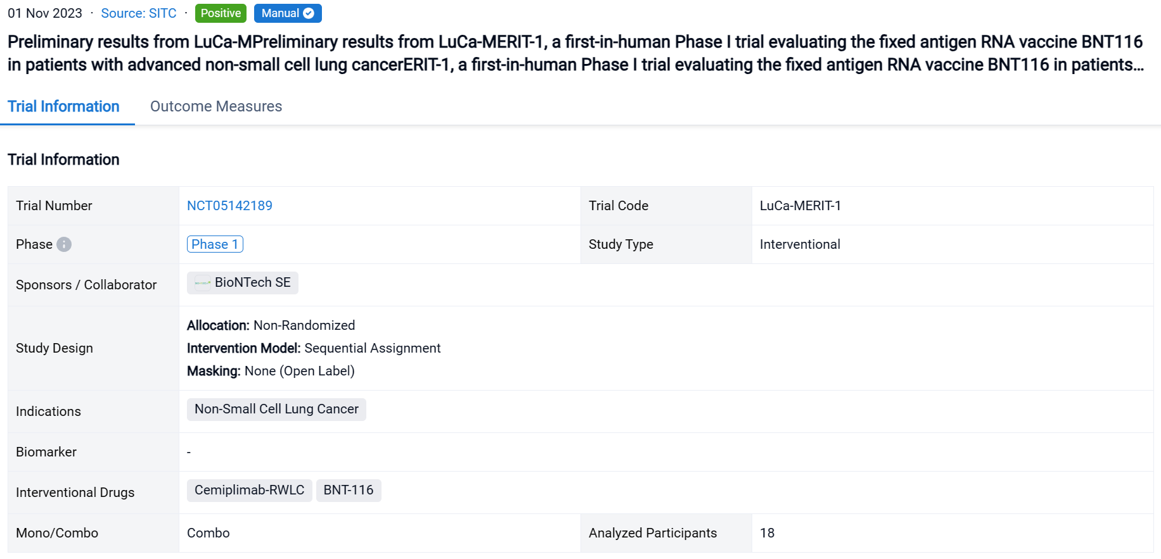Click the Cemiplimab-RWLC drug tag
Screen dimensions: 1161x559
point(249,491)
